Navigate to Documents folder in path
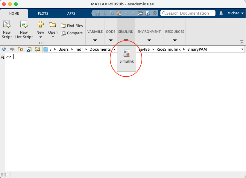Screen dimensions: 246x178 (100, 49)
